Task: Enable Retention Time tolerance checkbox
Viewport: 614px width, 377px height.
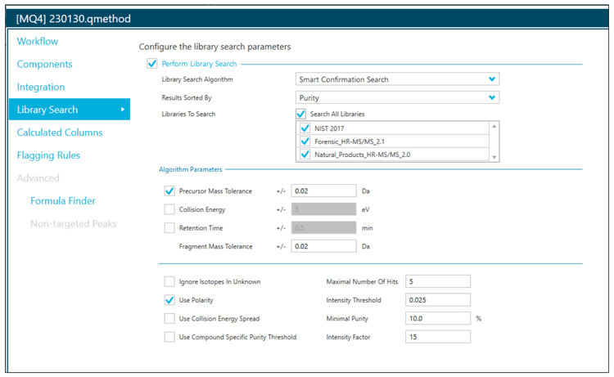Action: click(x=169, y=228)
